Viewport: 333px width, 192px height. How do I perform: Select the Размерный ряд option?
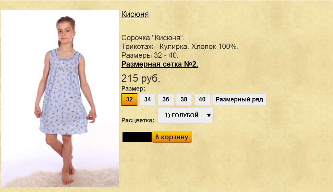pos(239,99)
